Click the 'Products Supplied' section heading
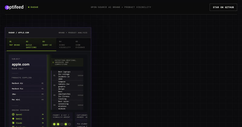The height and width of the screenshot is (127, 242). click(x=21, y=78)
